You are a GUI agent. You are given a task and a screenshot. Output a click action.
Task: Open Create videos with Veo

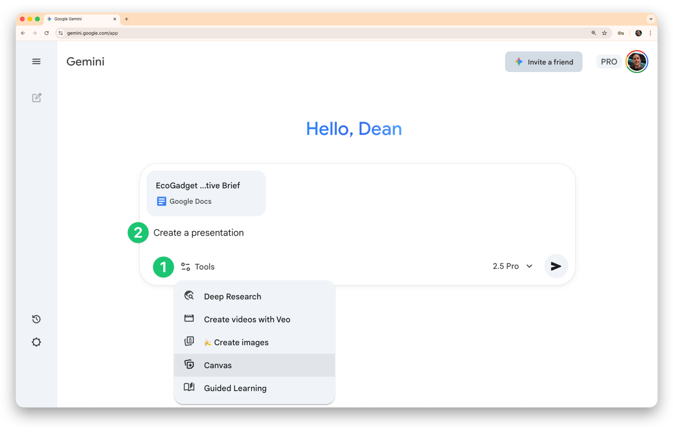247,319
